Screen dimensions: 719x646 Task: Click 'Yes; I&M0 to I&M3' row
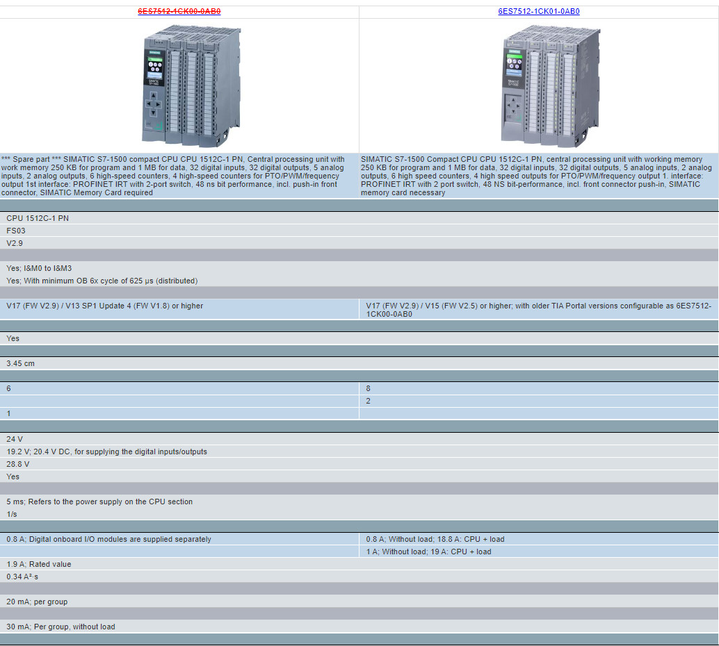pos(359,269)
